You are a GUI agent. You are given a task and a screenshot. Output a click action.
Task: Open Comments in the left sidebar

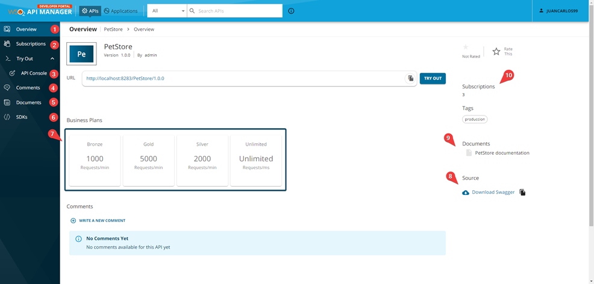pyautogui.click(x=28, y=88)
